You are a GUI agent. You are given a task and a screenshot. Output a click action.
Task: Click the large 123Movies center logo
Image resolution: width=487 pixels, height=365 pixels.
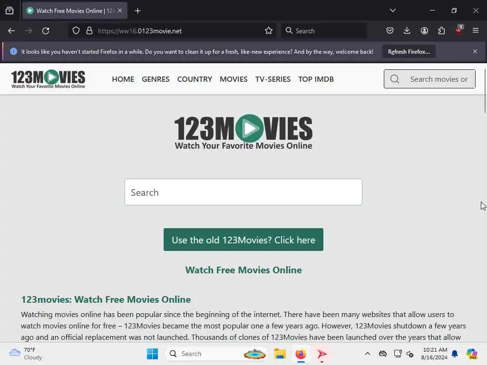tap(243, 132)
